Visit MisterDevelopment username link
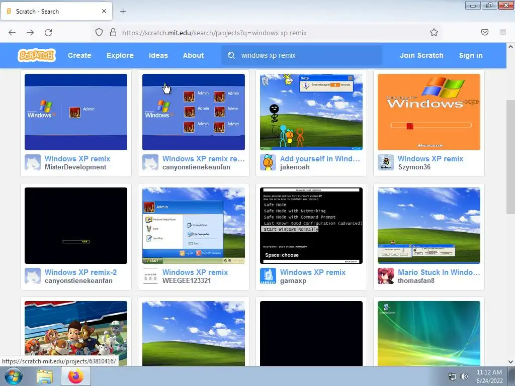 (75, 167)
